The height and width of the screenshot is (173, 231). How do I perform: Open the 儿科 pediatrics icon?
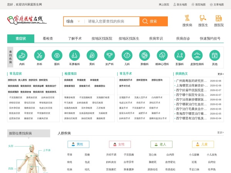tap(127, 55)
